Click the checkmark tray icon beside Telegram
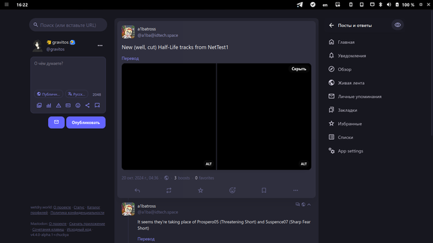 tap(313, 5)
